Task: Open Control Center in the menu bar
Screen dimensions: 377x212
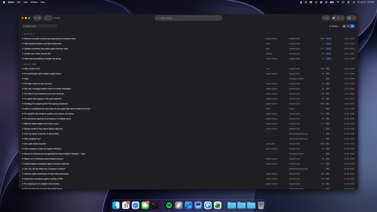Action: pyautogui.click(x=348, y=2)
